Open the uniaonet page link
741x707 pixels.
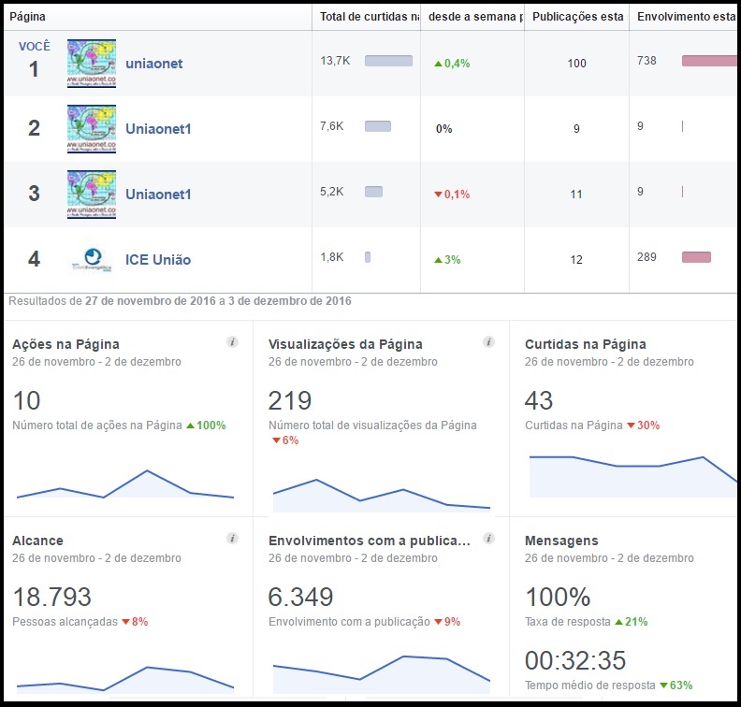(x=154, y=64)
